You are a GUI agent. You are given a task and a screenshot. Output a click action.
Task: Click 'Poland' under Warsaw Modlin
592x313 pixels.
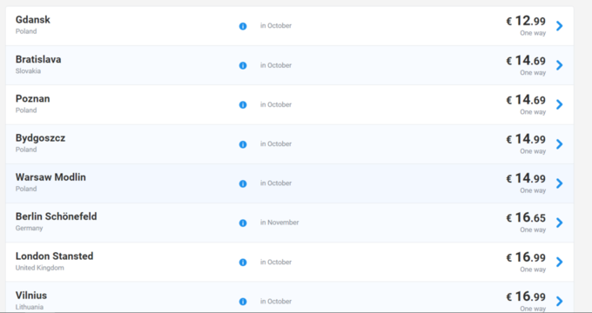pos(26,189)
